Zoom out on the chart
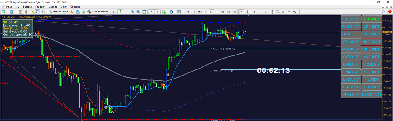The width and height of the screenshot is (393, 121). point(138,12)
